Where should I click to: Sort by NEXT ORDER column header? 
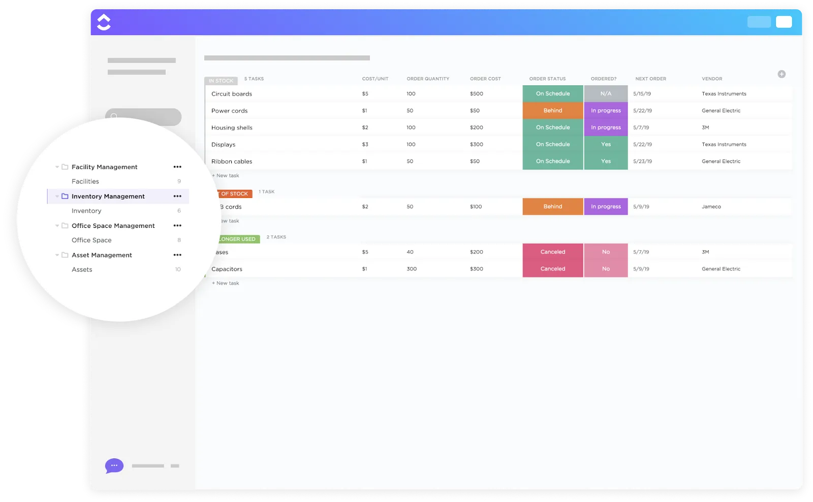click(650, 79)
